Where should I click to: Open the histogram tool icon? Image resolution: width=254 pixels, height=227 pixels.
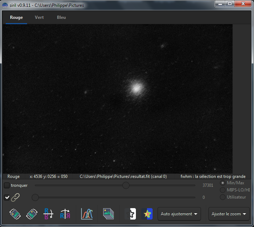87,214
